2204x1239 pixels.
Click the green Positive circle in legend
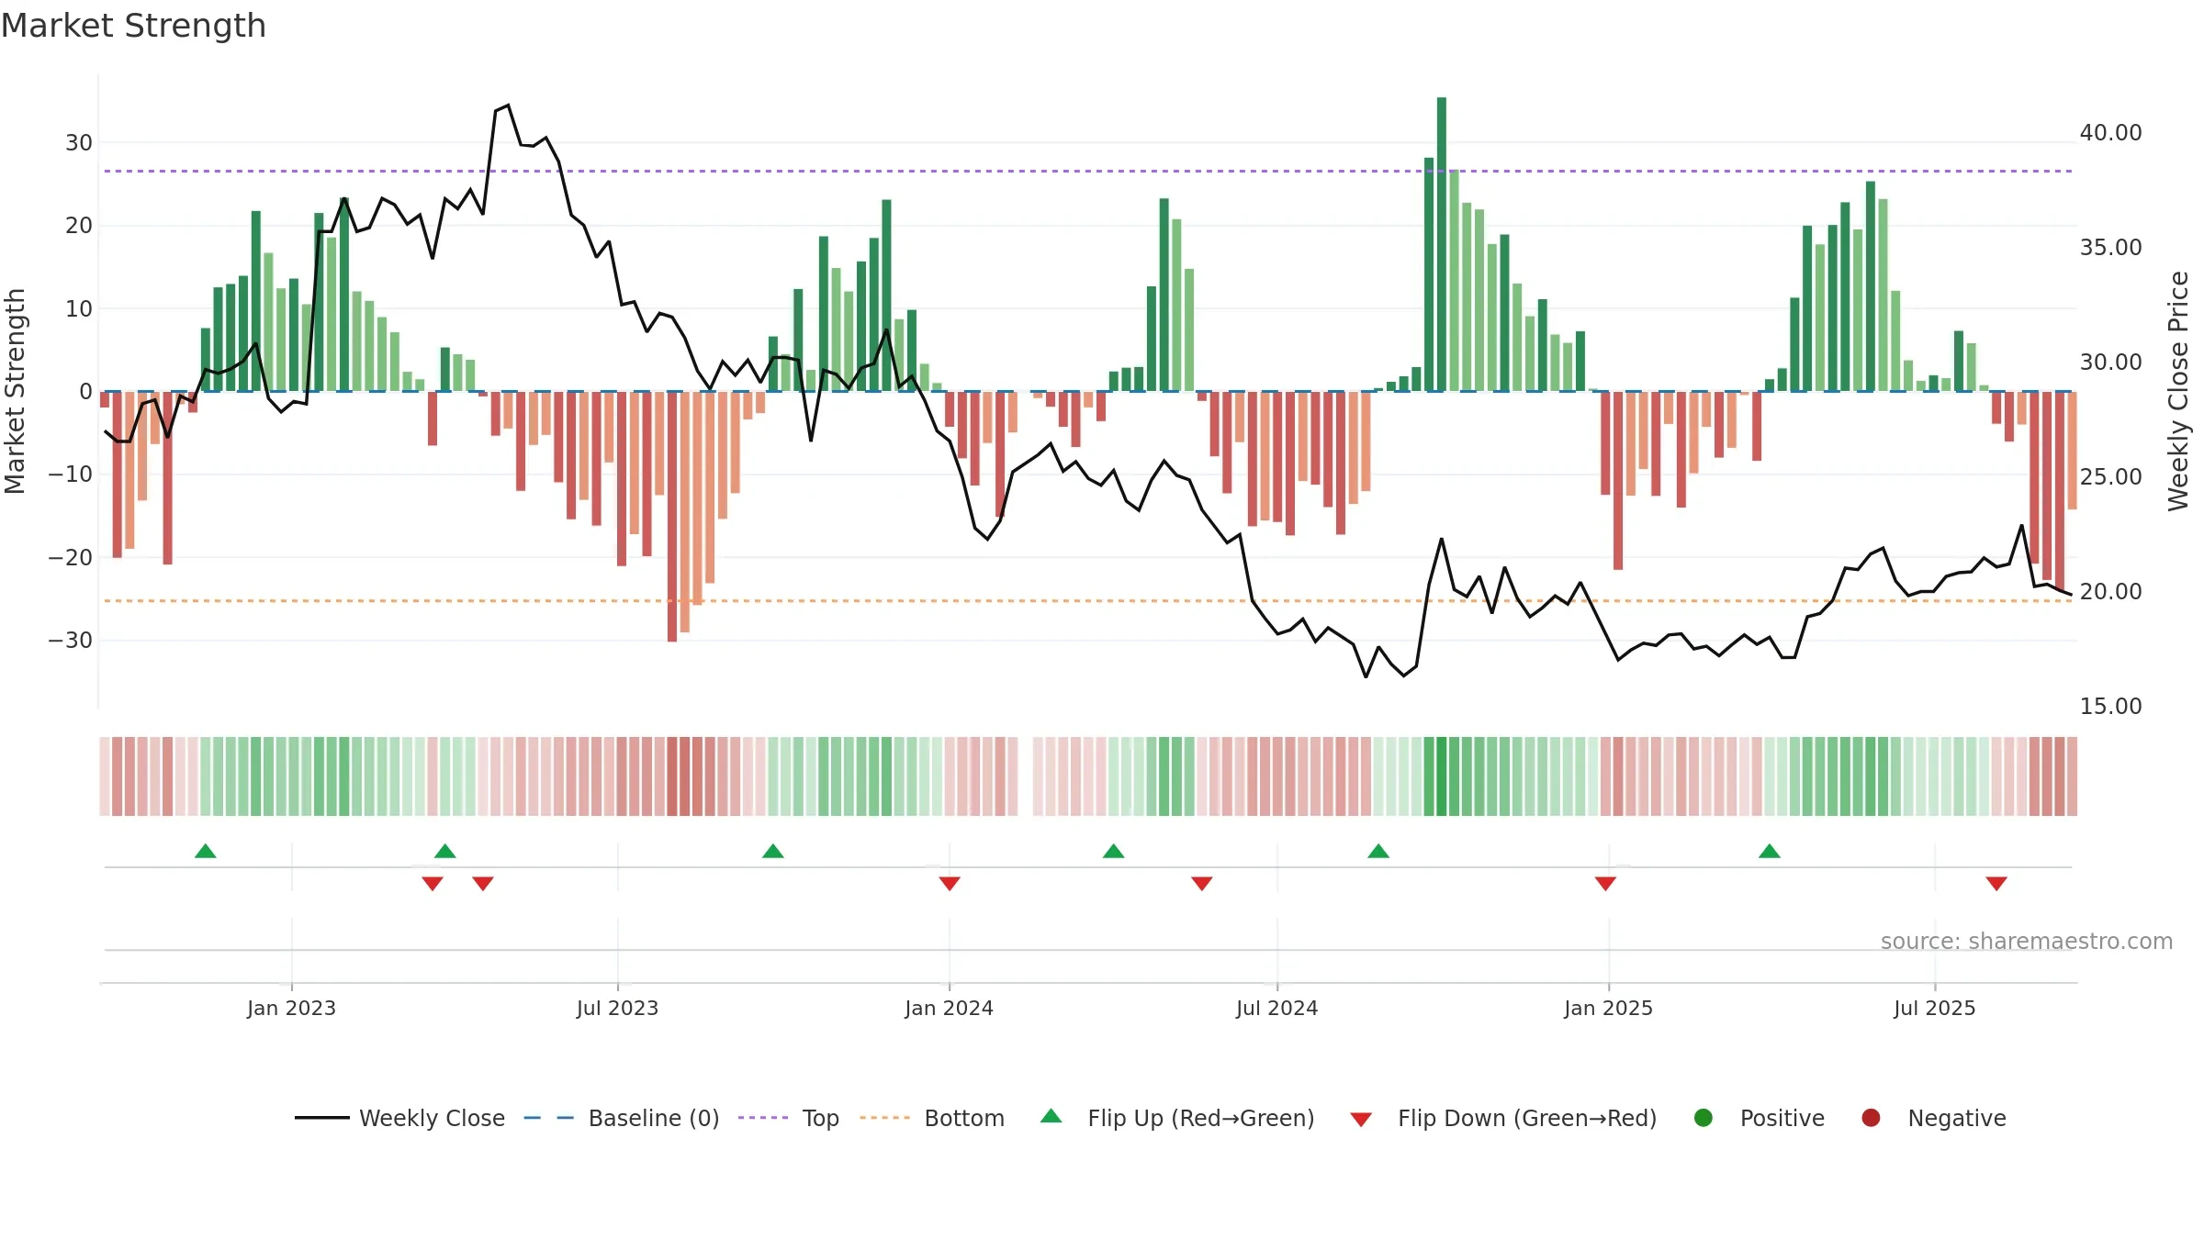[x=1703, y=1118]
